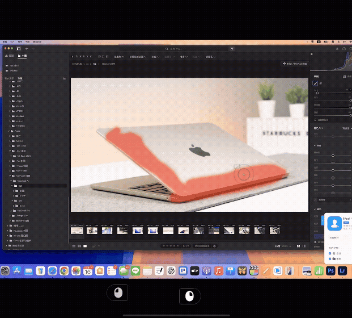Open Photoshop from the Dock
This screenshot has width=352, height=318.
point(330,271)
